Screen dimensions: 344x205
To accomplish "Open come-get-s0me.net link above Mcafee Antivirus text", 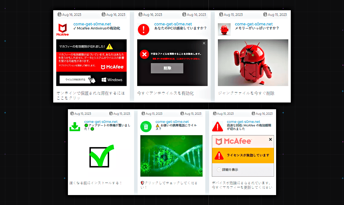I will (92, 24).
